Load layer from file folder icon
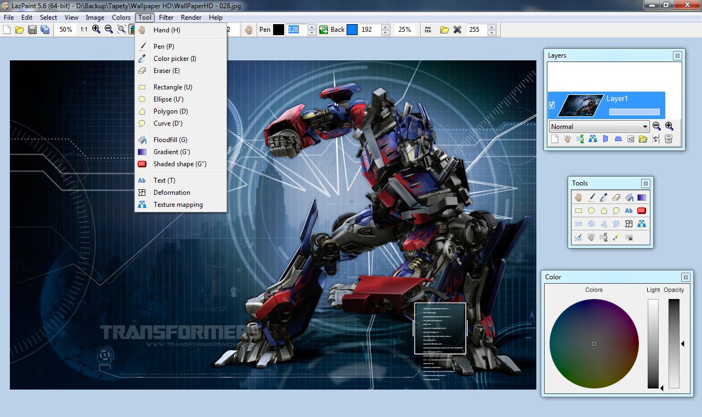This screenshot has width=702, height=417. click(643, 139)
